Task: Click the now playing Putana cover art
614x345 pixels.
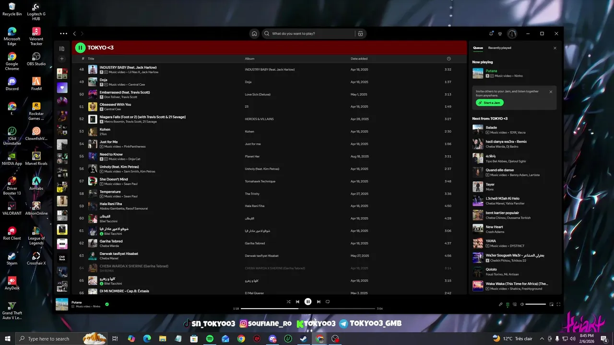Action: [x=62, y=304]
